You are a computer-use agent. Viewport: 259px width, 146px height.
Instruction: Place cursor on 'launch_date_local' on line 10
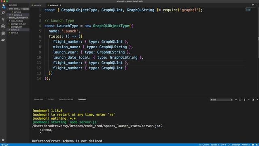[x=71, y=58]
